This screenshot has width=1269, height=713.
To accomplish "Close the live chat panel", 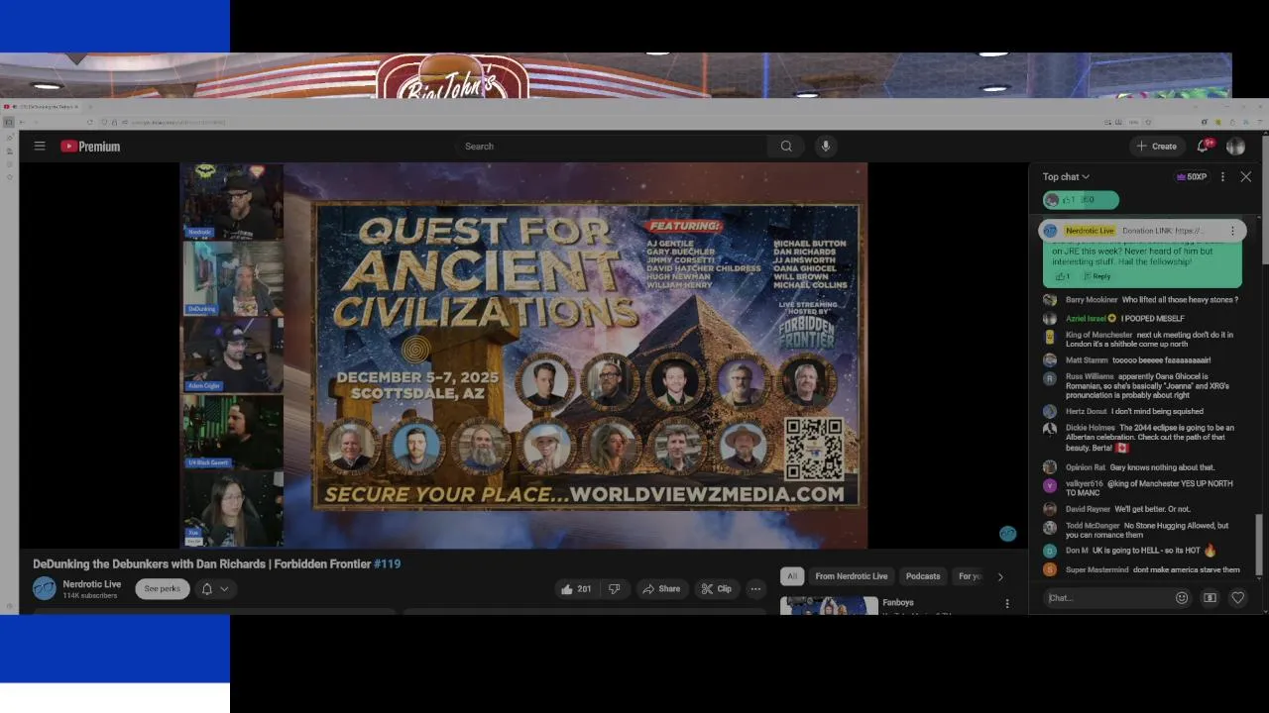I will (x=1246, y=176).
